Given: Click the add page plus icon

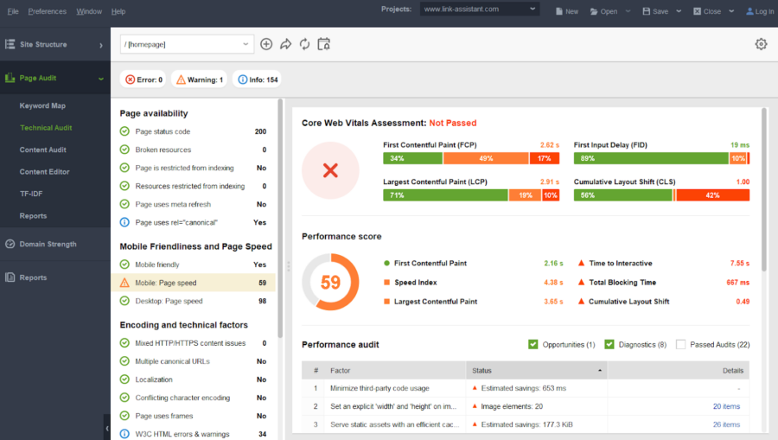Looking at the screenshot, I should (x=266, y=44).
